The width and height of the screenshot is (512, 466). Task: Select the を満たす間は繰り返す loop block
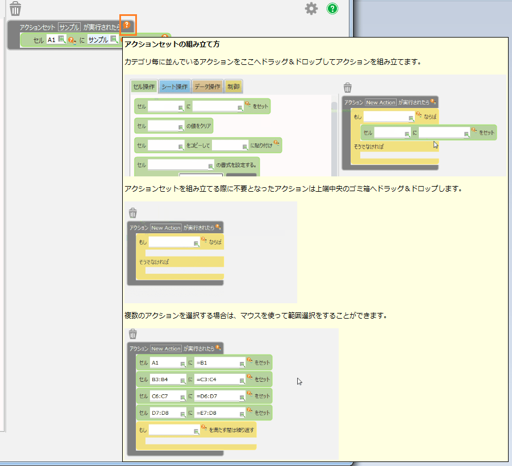click(x=231, y=430)
